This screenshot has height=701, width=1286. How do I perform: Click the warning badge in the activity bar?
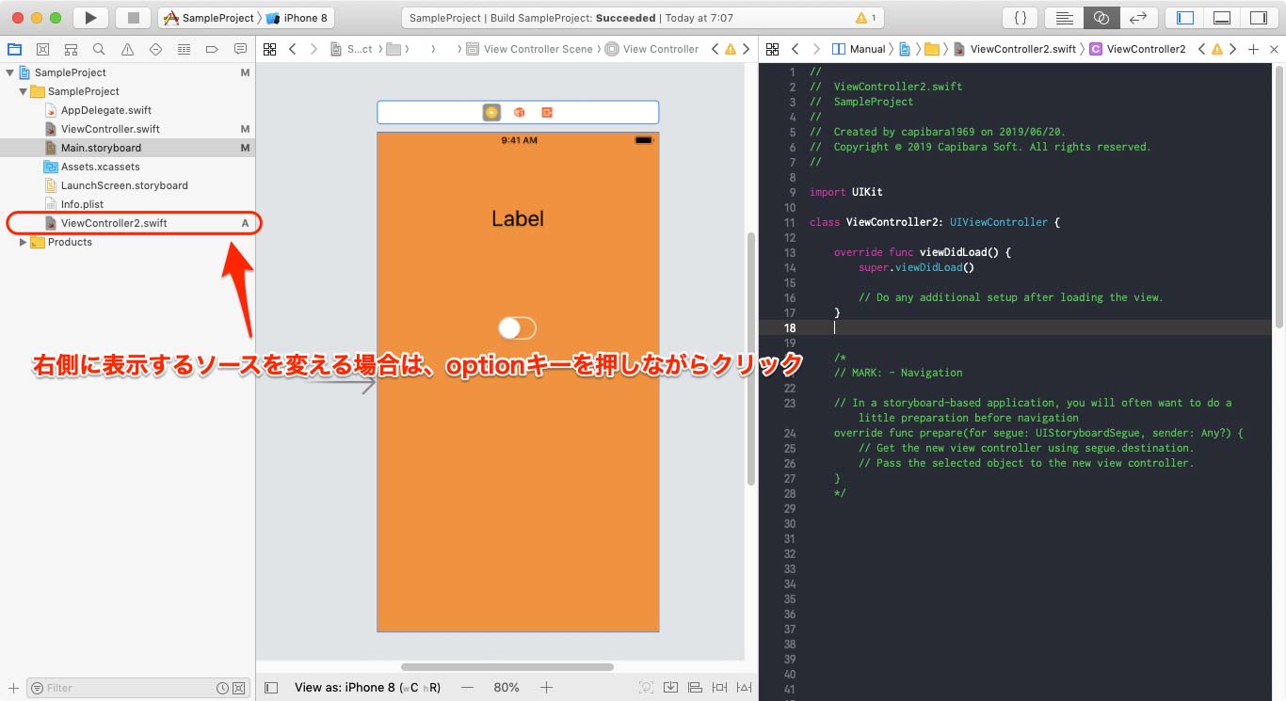tap(865, 18)
